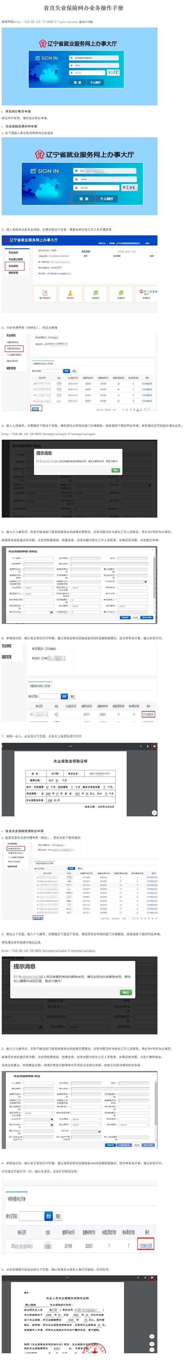
Task: Click 新增 button under 待遇申报(非转出) table
Action: pos(35,409)
